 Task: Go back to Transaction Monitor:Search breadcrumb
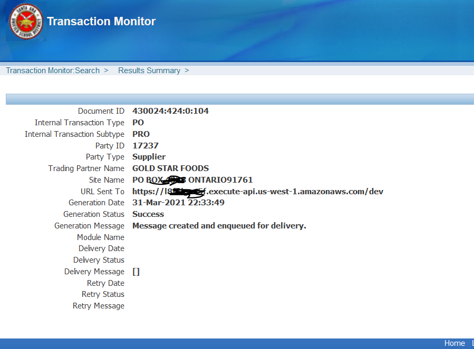(x=53, y=71)
